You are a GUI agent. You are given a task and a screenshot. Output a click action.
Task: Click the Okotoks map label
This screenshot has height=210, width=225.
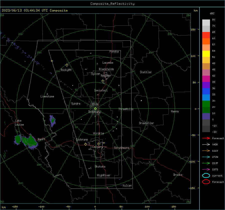pyautogui.click(x=100, y=167)
